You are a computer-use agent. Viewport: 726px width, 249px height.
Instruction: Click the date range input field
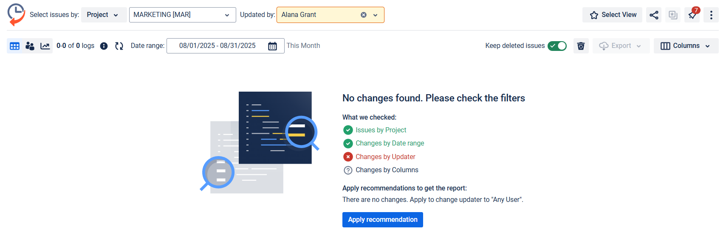tap(217, 46)
